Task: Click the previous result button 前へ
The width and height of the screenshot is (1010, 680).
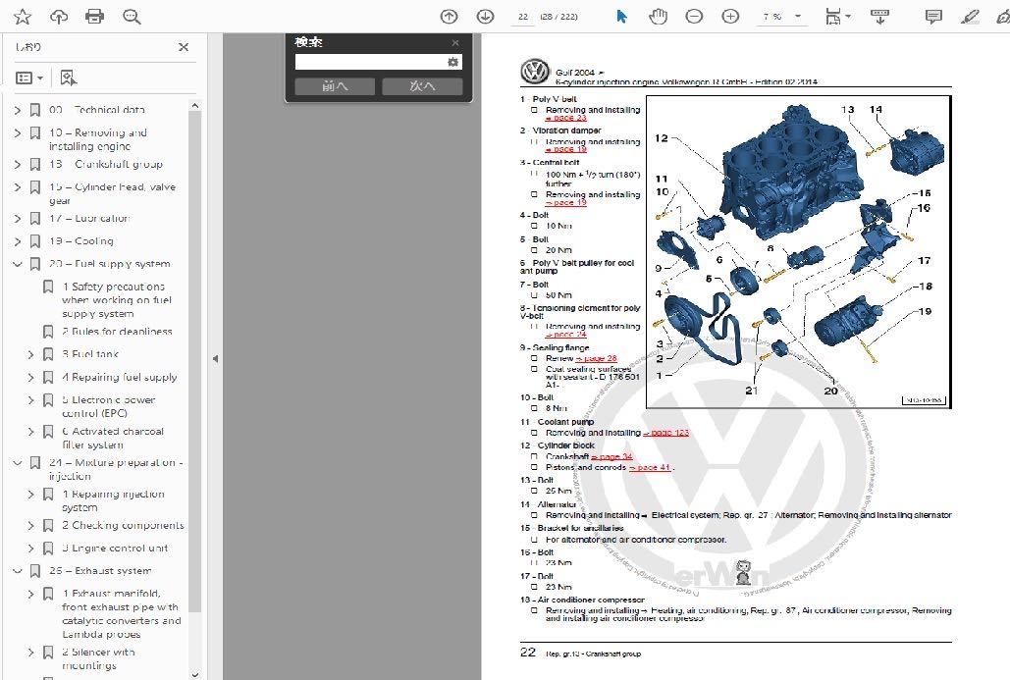Action: [335, 86]
